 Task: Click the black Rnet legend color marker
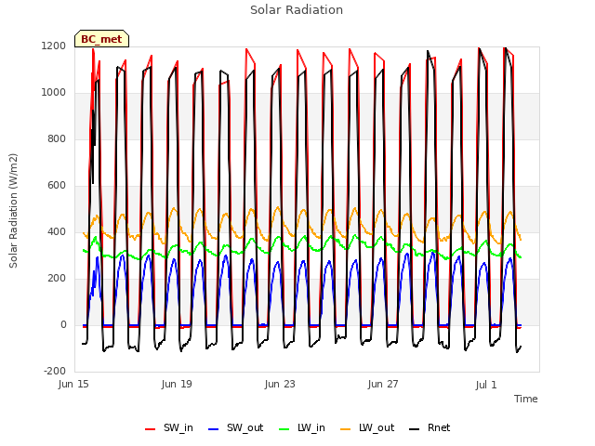pyautogui.click(x=415, y=429)
